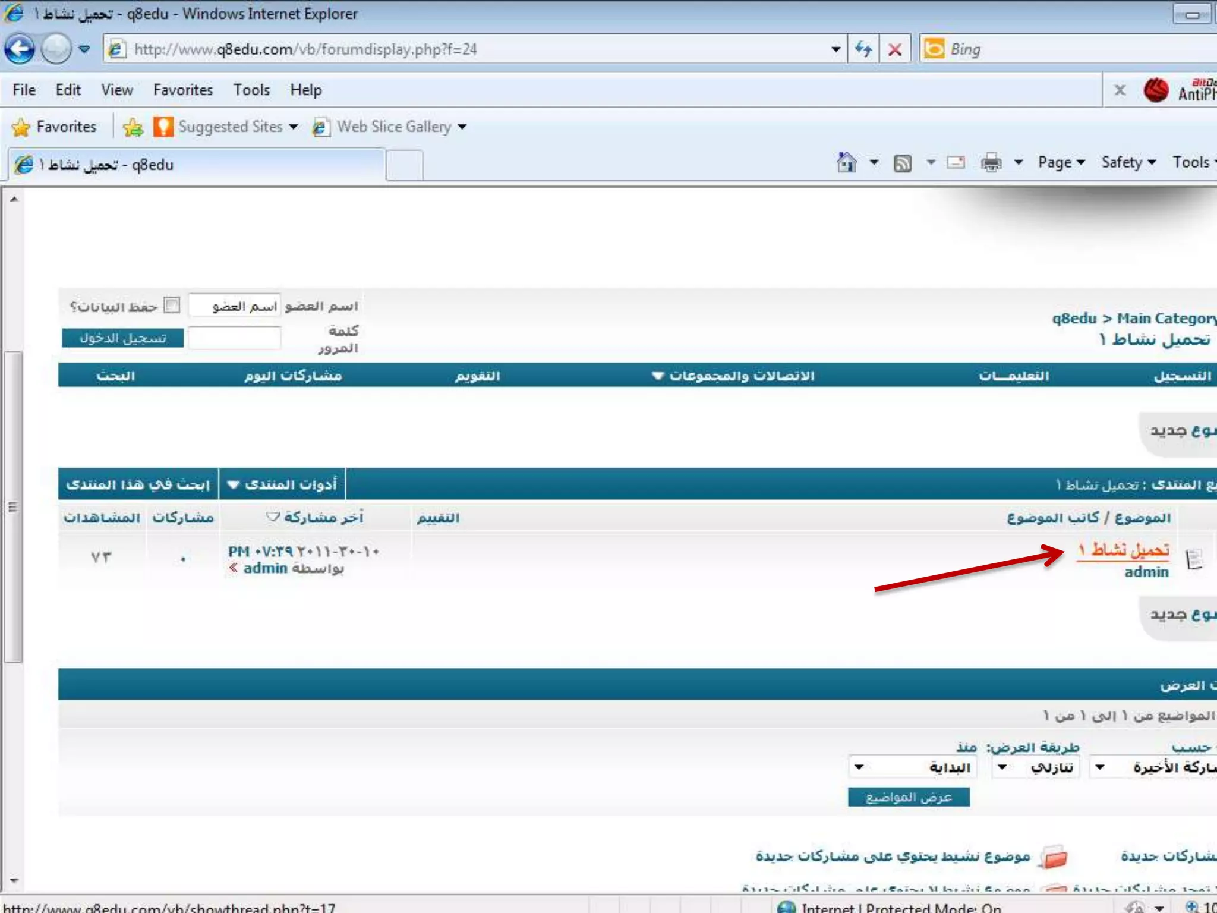Click the Home page icon
Screen dimensions: 1217x913
(847, 162)
